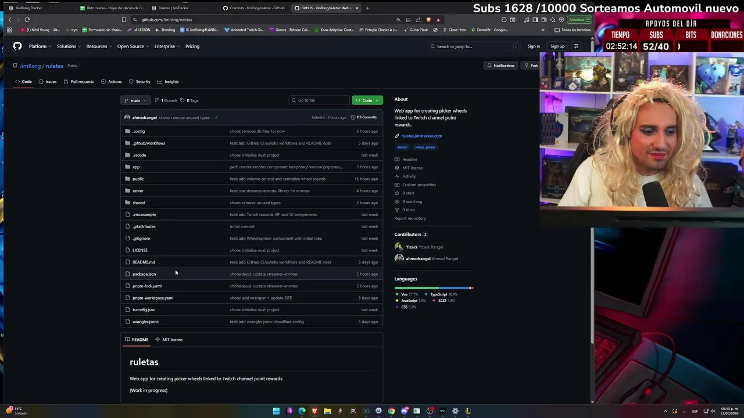The height and width of the screenshot is (418, 744).
Task: Open the Pricing page
Action: 192,46
